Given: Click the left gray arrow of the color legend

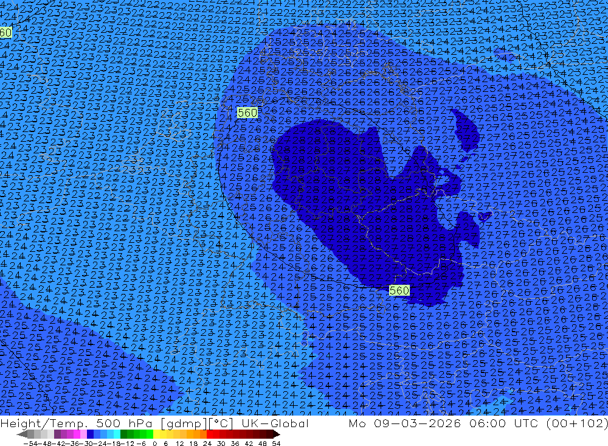Looking at the screenshot, I should [22, 434].
